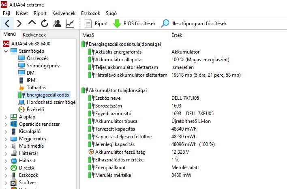Open the Nézet menu
The height and width of the screenshot is (189, 287).
point(22,13)
